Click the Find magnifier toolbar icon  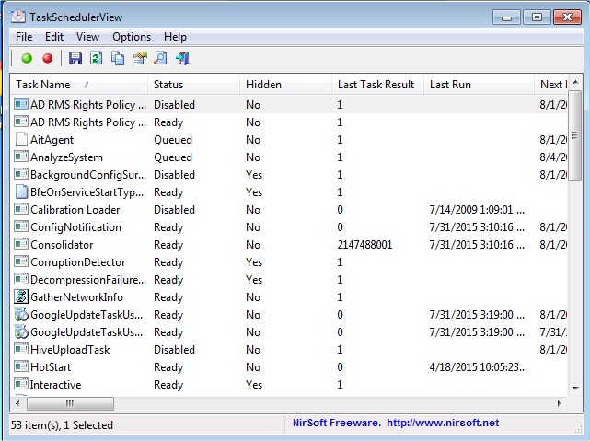tap(160, 58)
